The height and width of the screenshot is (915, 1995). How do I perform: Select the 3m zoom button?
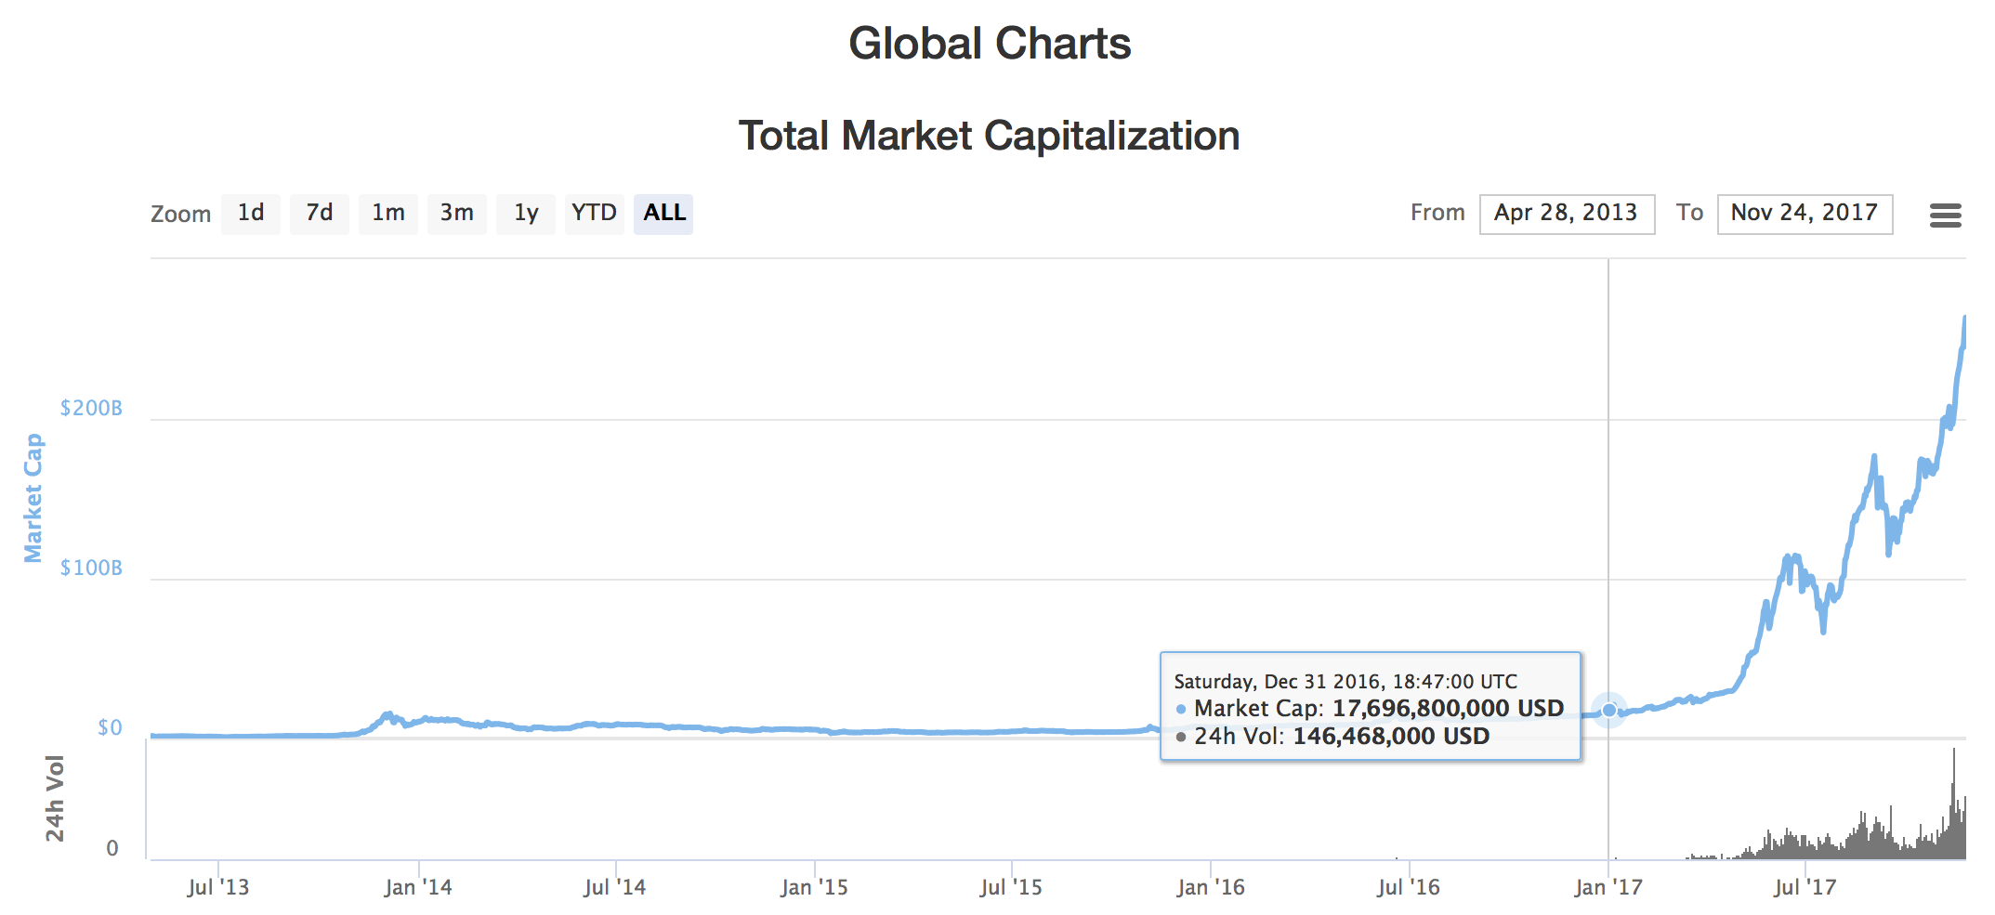click(x=457, y=214)
